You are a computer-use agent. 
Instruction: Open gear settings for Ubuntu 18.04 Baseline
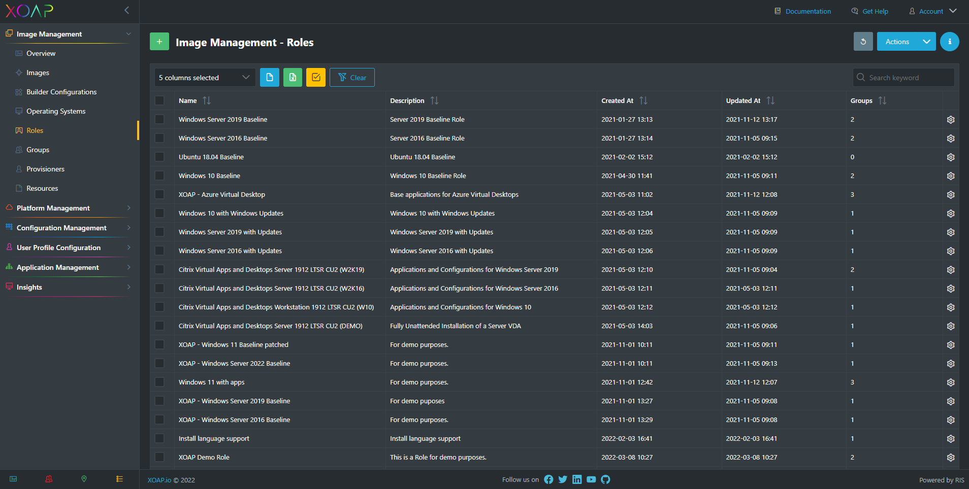(x=951, y=157)
